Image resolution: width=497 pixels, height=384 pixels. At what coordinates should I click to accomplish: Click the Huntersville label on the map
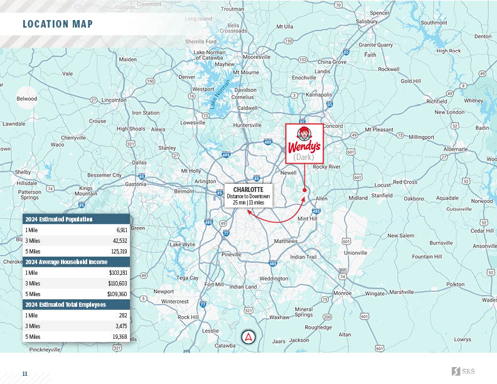point(247,125)
